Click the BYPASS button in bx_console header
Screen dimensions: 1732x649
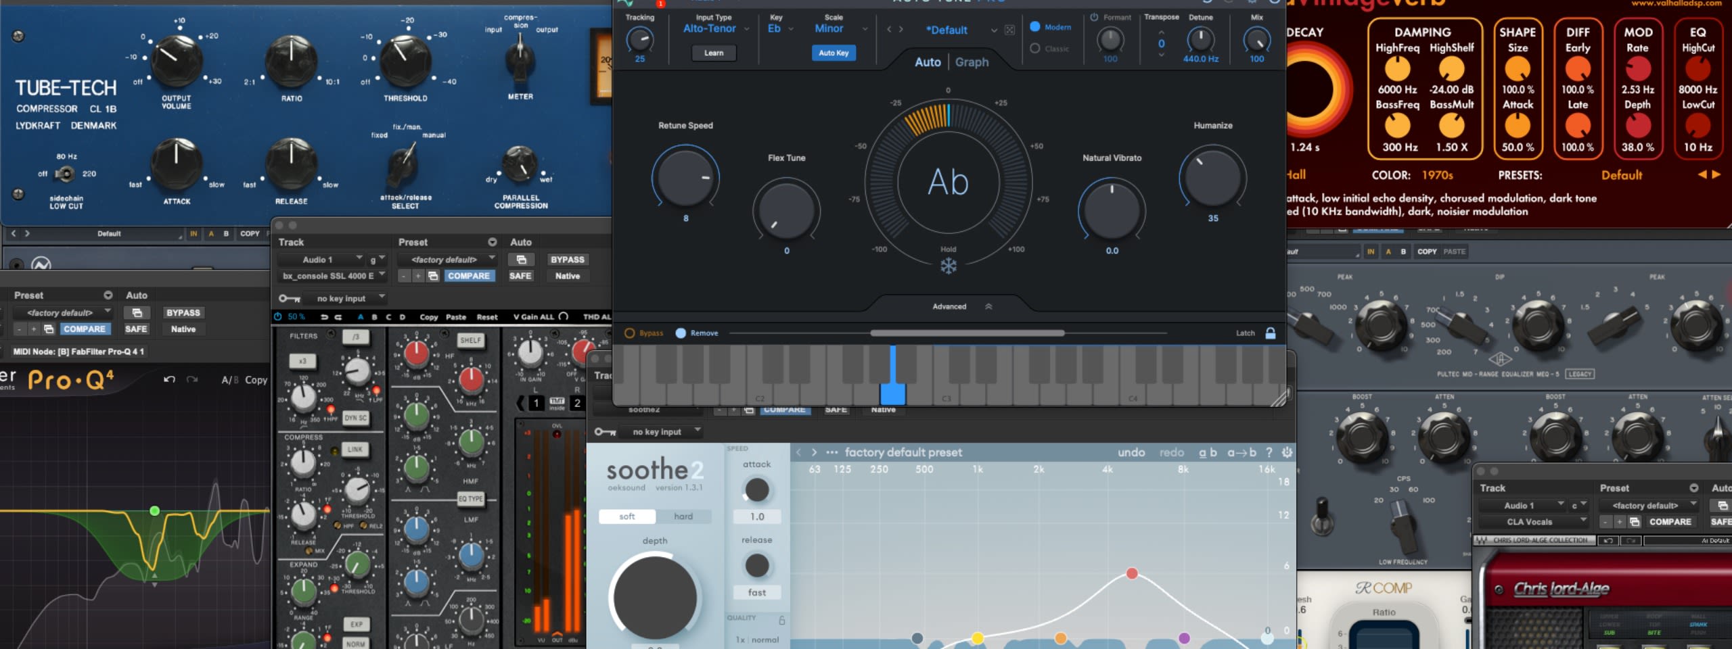pyautogui.click(x=568, y=260)
